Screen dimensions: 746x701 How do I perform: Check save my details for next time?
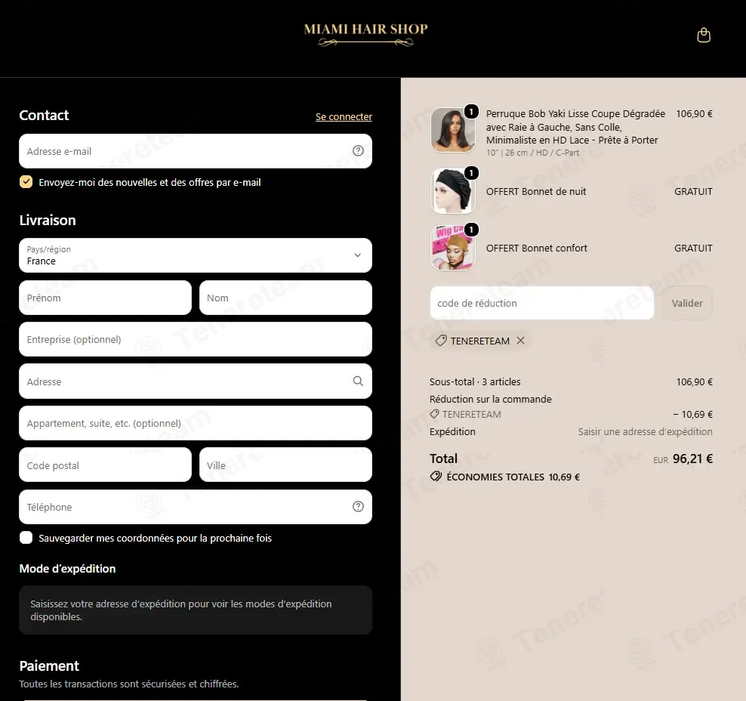26,538
